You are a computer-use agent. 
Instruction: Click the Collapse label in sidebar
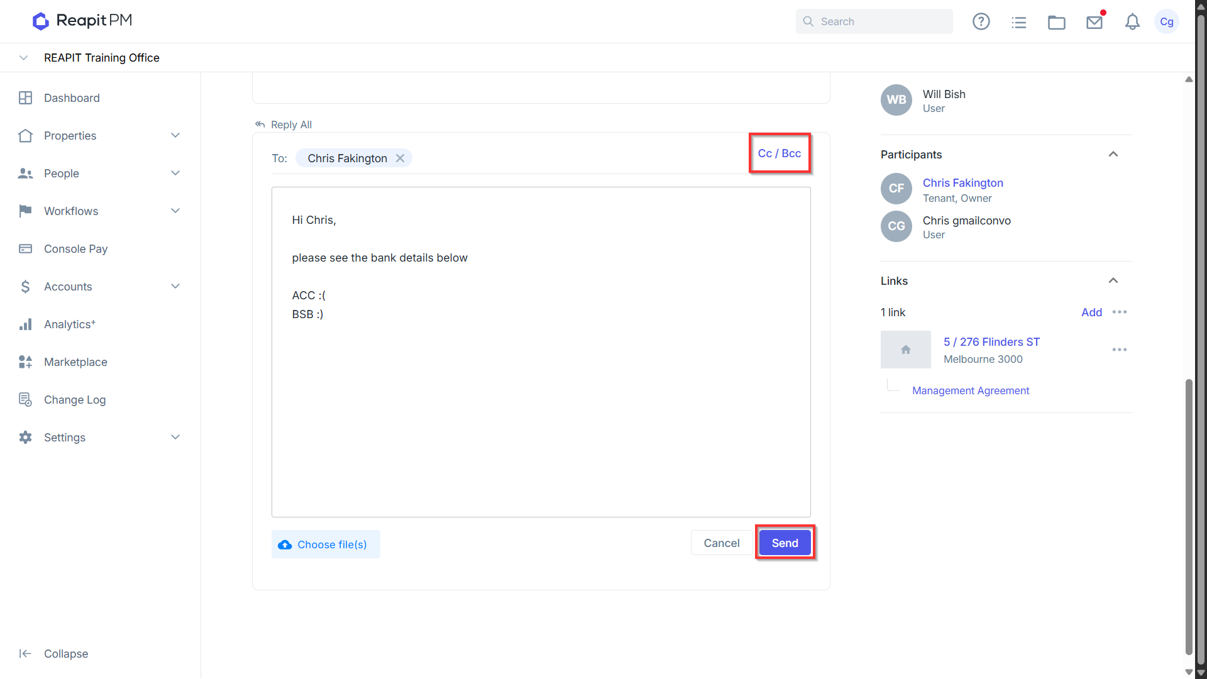(x=66, y=654)
